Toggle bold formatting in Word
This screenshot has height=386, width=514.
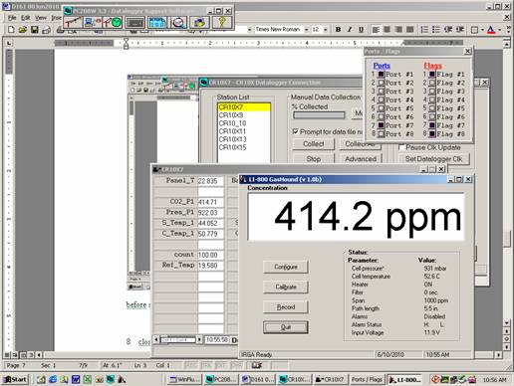[338, 30]
